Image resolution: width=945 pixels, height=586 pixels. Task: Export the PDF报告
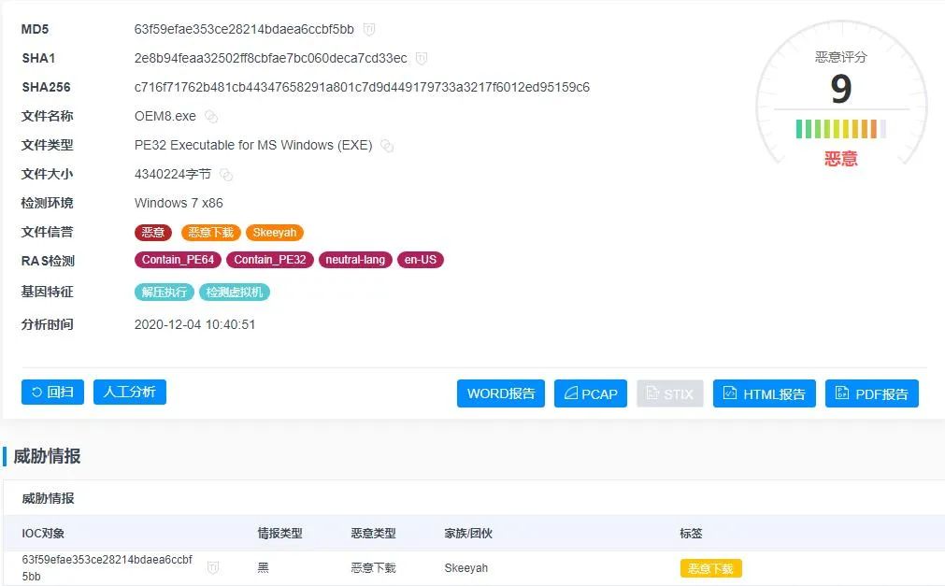coord(871,393)
